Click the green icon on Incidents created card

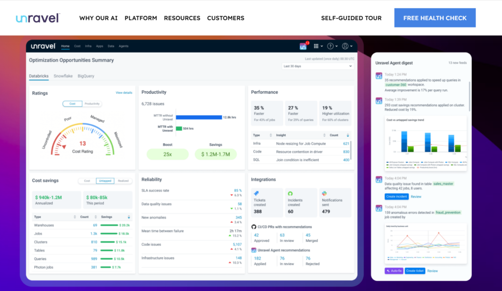[290, 193]
